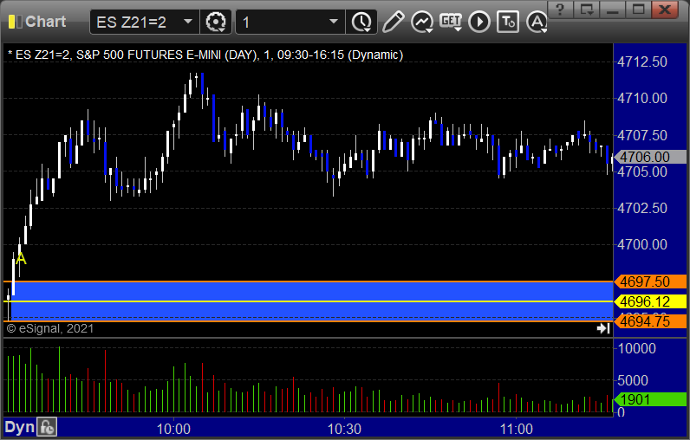Close the Chart window
The width and height of the screenshot is (690, 440).
point(665,10)
